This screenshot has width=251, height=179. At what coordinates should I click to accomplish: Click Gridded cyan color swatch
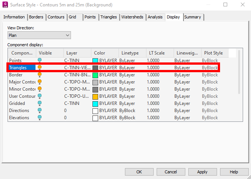95,104
